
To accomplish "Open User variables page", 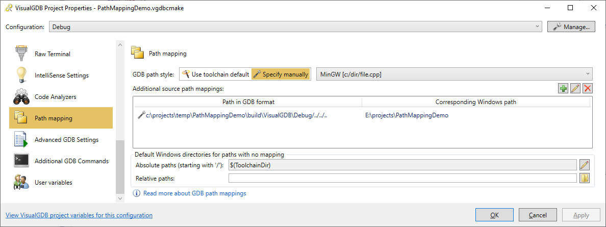I will click(x=61, y=183).
